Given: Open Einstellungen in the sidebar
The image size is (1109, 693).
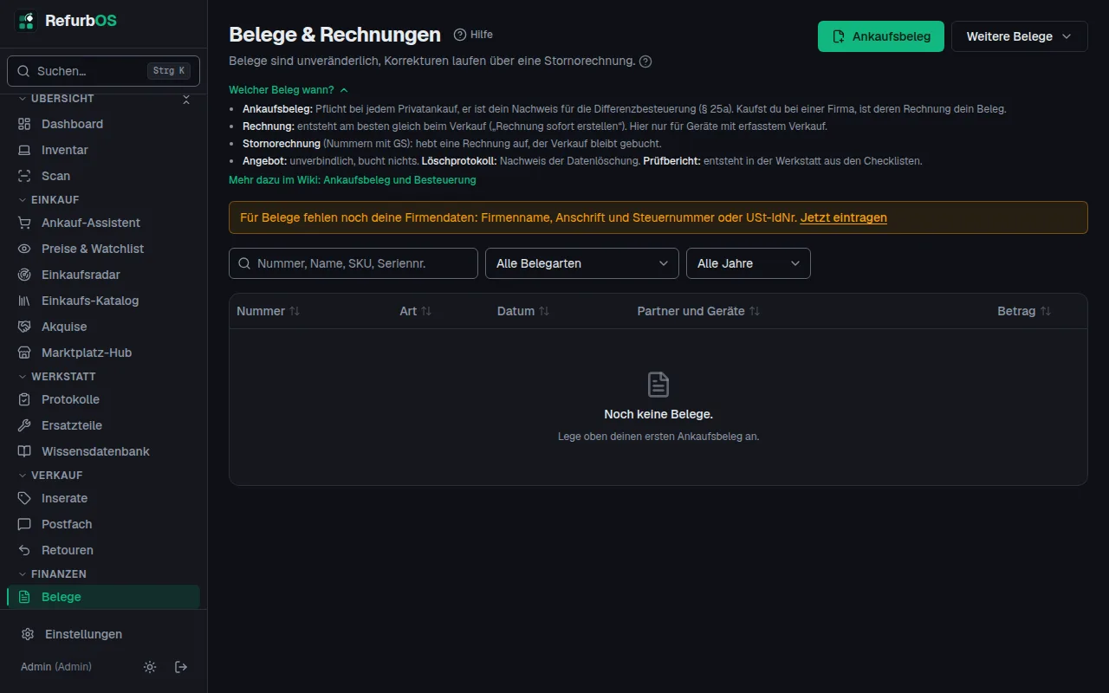Looking at the screenshot, I should click(104, 634).
